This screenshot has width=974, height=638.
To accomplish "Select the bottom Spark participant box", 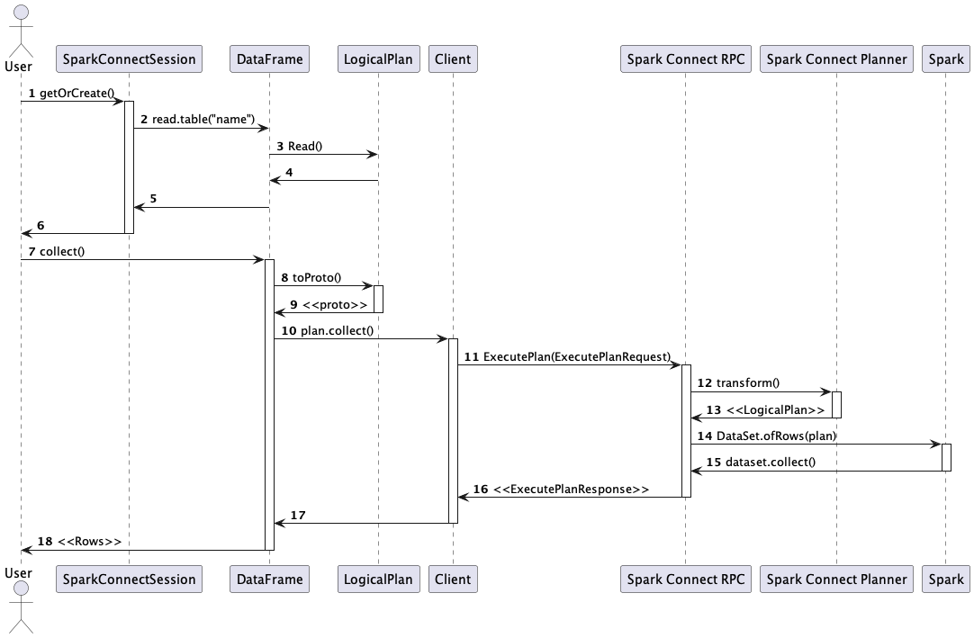I will pyautogui.click(x=946, y=579).
